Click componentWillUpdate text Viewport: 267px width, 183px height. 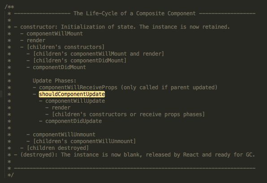coord(75,101)
